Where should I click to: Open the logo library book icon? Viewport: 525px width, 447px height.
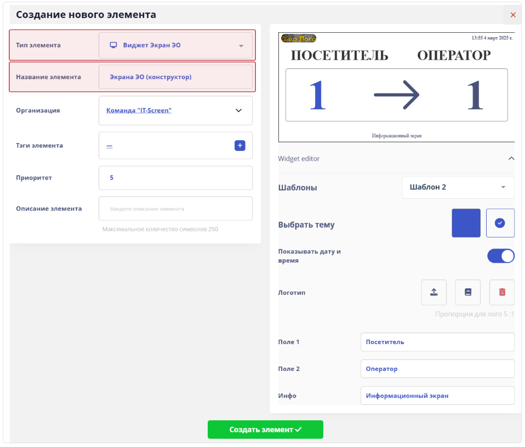click(x=467, y=292)
